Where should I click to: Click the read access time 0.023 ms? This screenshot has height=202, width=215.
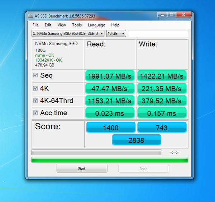[110, 113]
